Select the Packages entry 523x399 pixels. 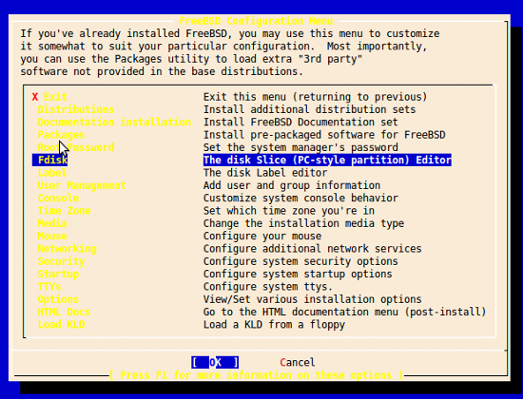point(61,135)
